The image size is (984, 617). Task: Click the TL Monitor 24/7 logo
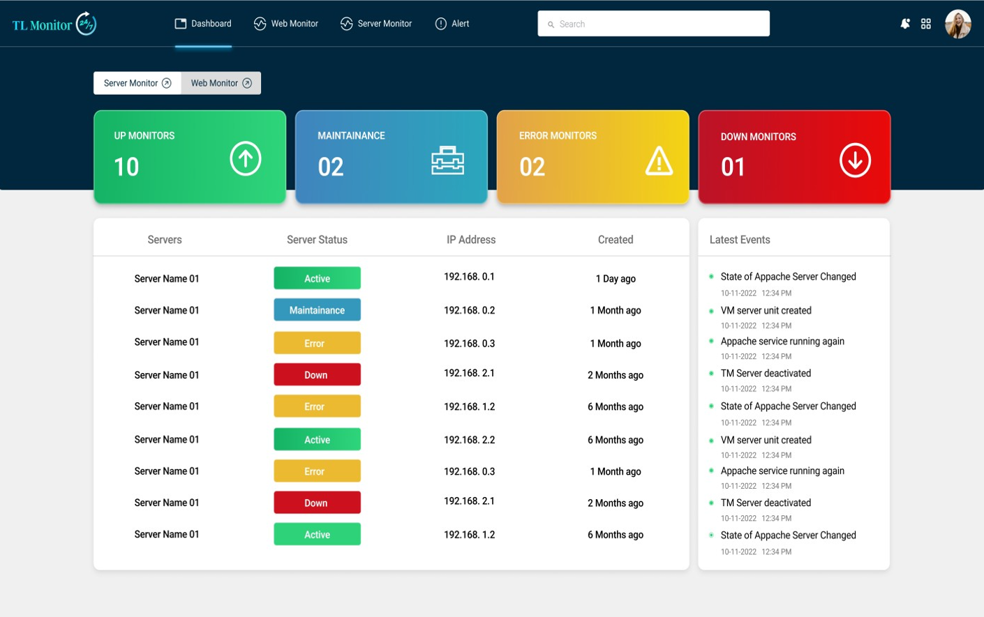(54, 24)
